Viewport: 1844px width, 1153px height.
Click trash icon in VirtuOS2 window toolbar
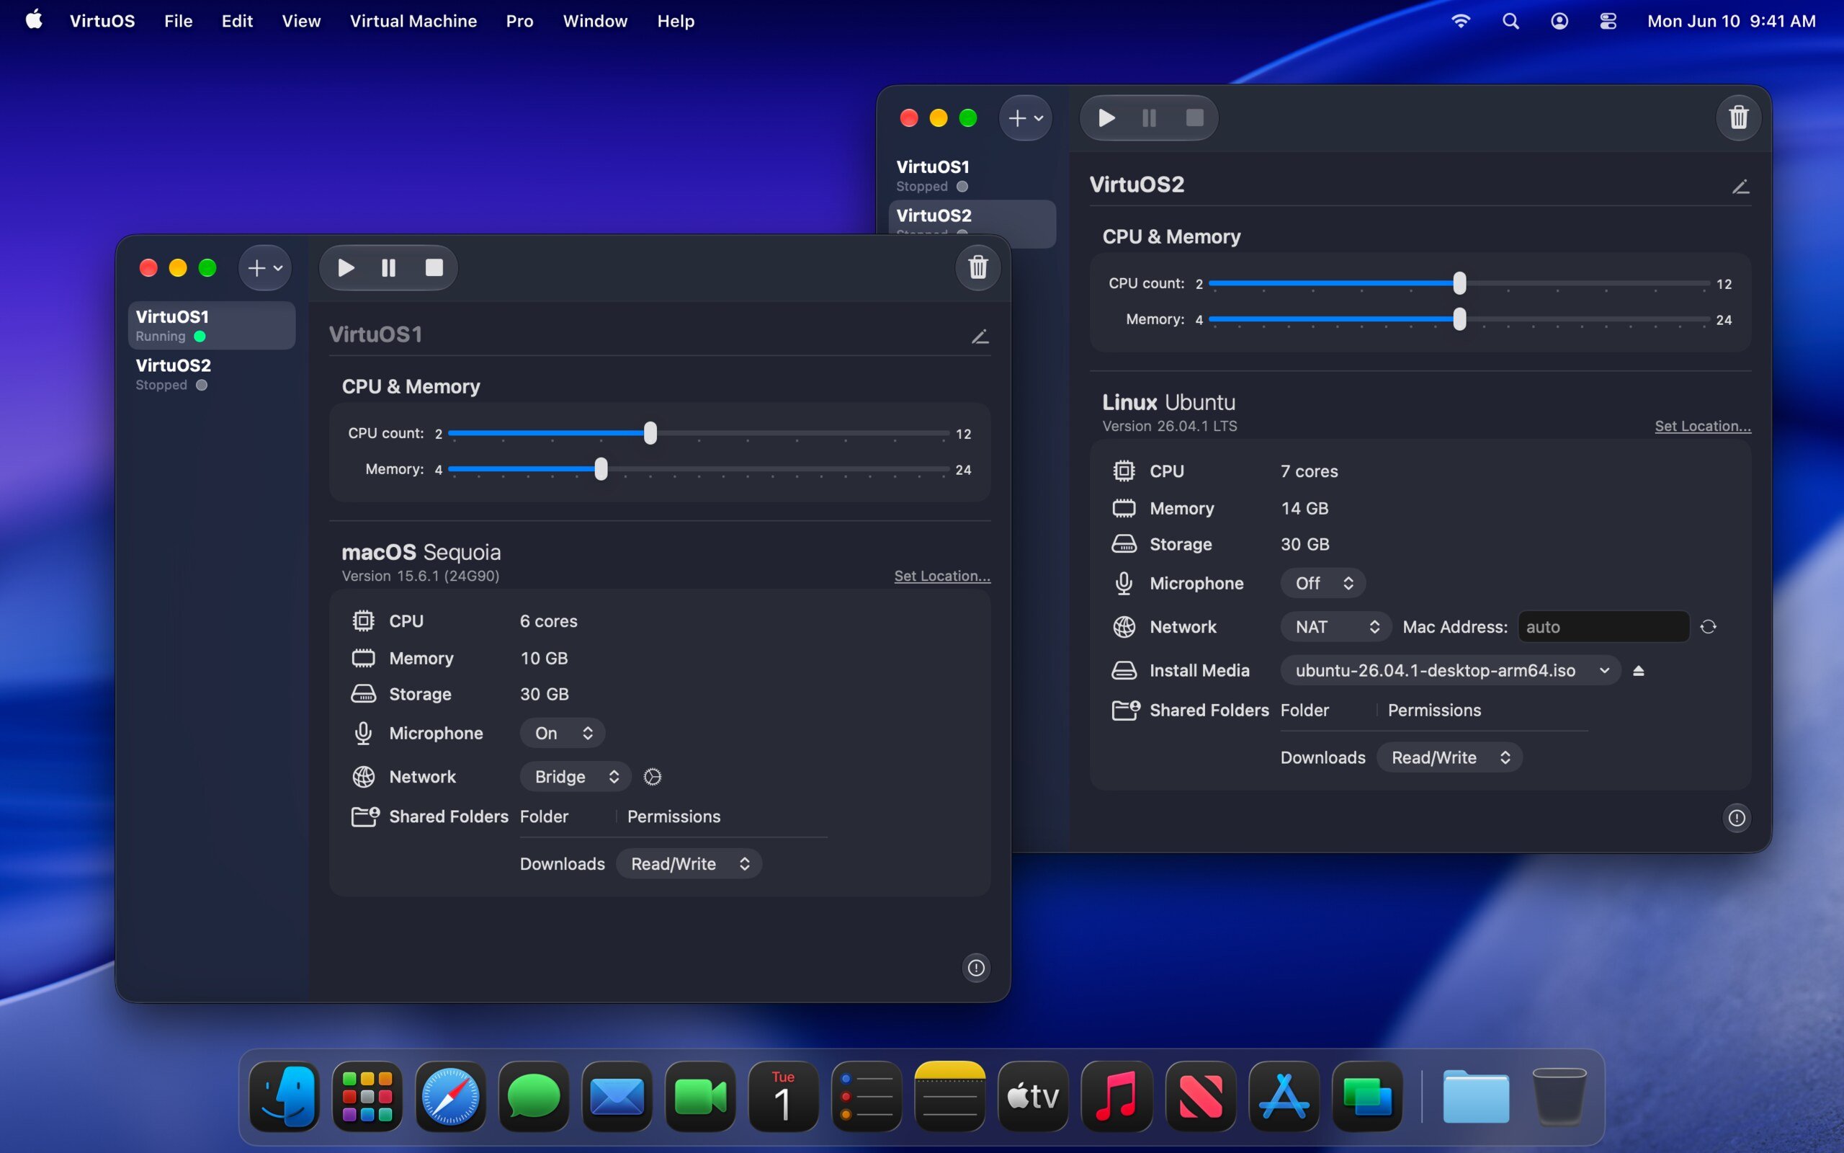point(1738,117)
